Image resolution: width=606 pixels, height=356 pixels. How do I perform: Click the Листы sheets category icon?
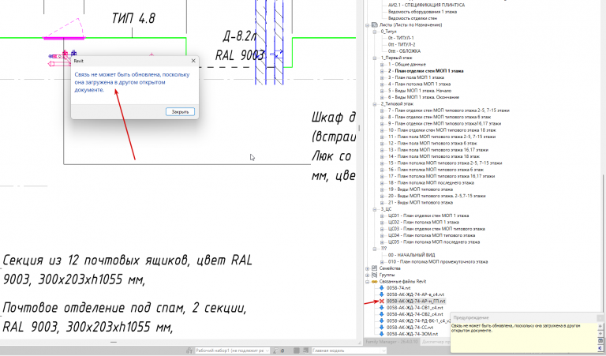pos(374,24)
